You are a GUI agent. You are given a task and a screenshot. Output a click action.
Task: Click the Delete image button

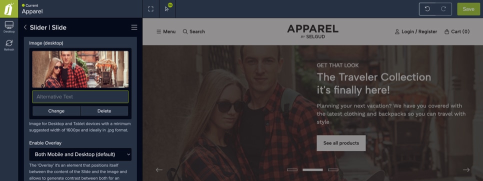tap(104, 111)
